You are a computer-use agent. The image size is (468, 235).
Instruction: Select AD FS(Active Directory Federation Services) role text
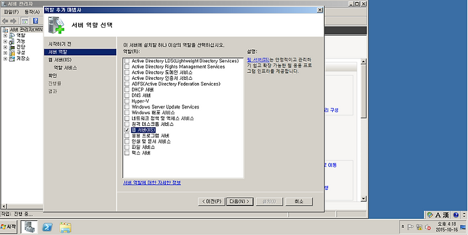175,84
